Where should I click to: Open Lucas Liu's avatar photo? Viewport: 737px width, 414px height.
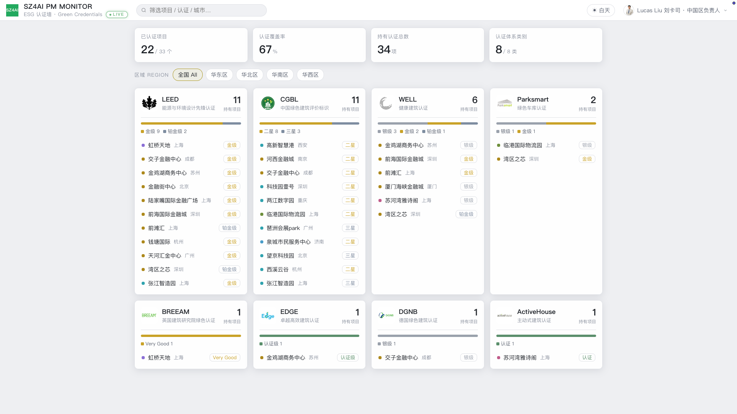click(x=629, y=10)
